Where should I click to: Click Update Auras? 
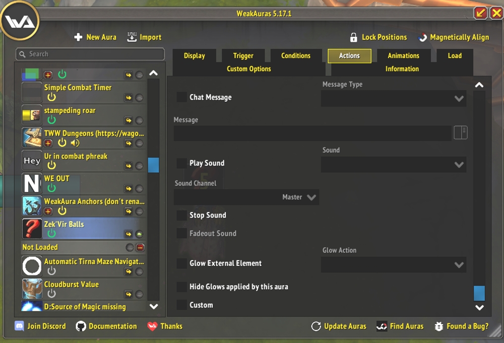(339, 326)
